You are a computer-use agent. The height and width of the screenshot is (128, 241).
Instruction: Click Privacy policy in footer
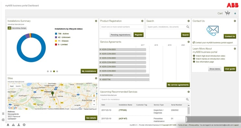click(x=194, y=125)
